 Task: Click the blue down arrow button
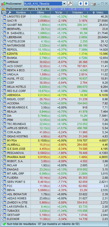[x=81, y=3]
